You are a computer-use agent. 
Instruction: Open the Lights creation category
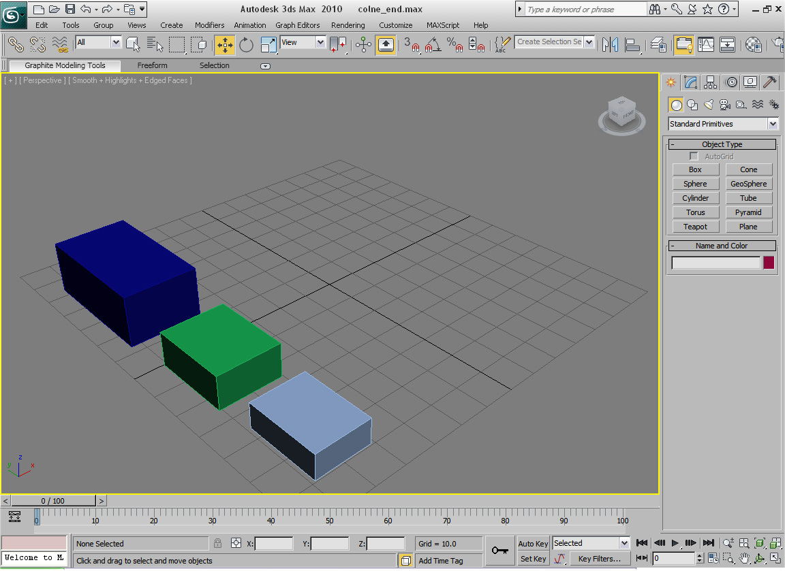point(709,104)
